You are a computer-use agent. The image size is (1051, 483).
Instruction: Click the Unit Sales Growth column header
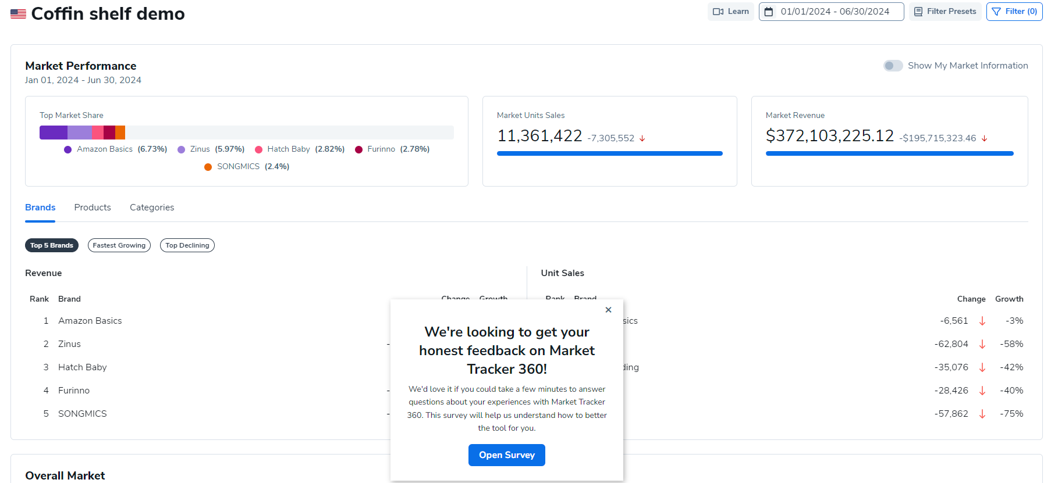1009,299
